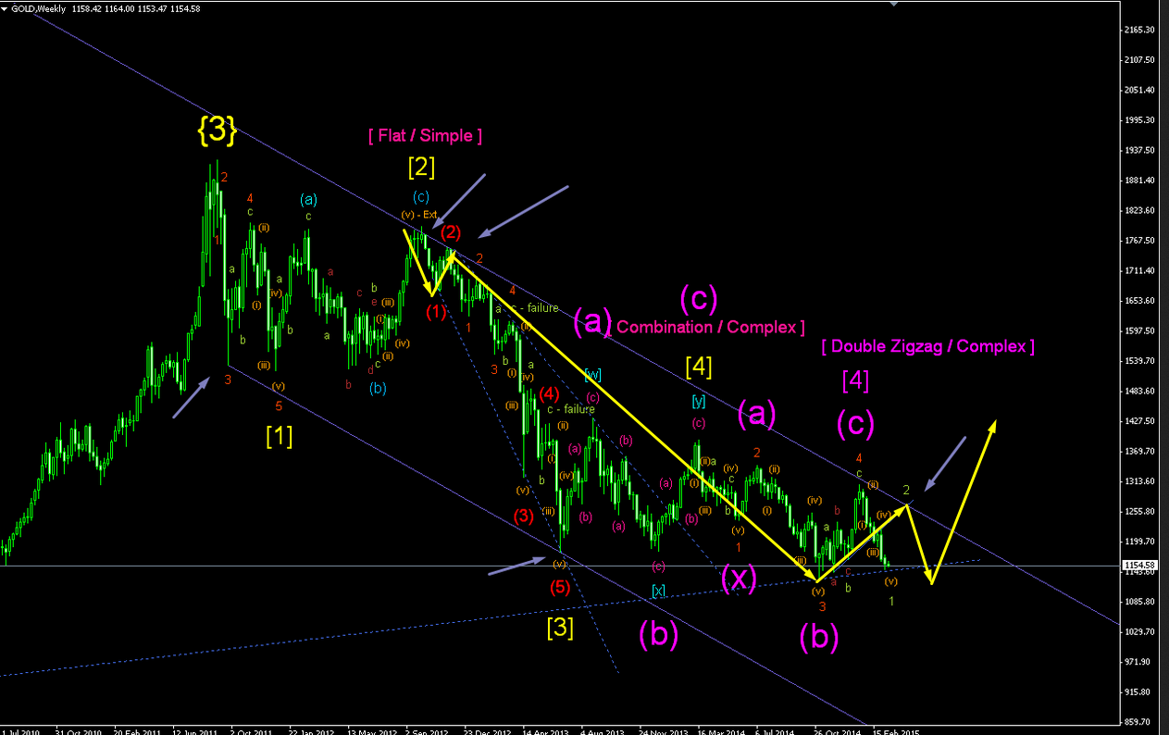Click the GOLD,Weekly chart title

(41, 8)
